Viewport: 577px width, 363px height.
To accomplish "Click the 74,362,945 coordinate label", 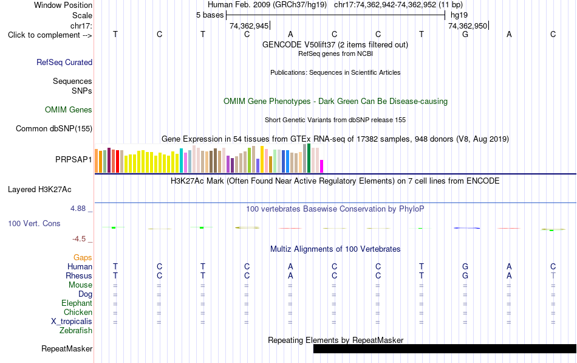I will 249,26.
